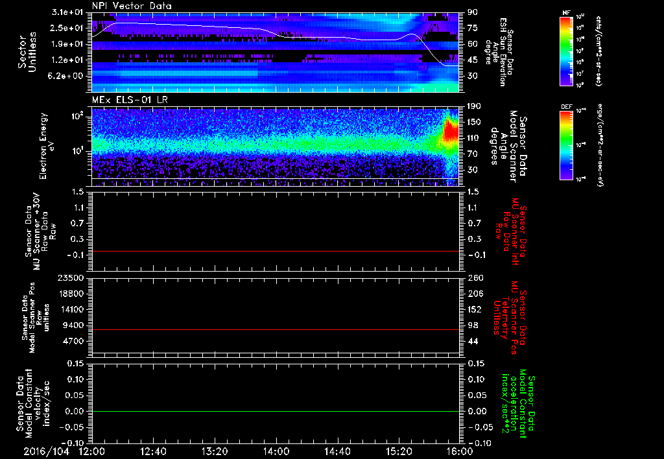Click the '13:20' time axis label
This screenshot has width=664, height=459.
(215, 451)
